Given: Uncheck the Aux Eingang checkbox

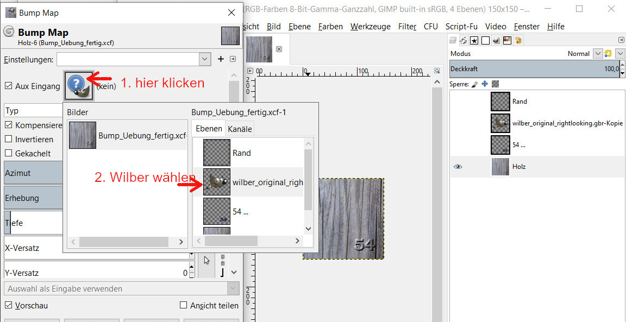Looking at the screenshot, I should tap(8, 86).
